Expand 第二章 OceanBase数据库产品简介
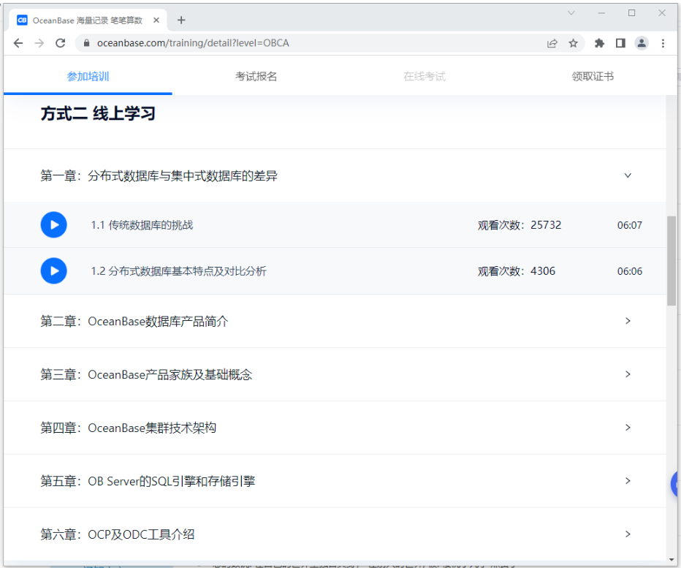The height and width of the screenshot is (568, 681). (x=627, y=321)
